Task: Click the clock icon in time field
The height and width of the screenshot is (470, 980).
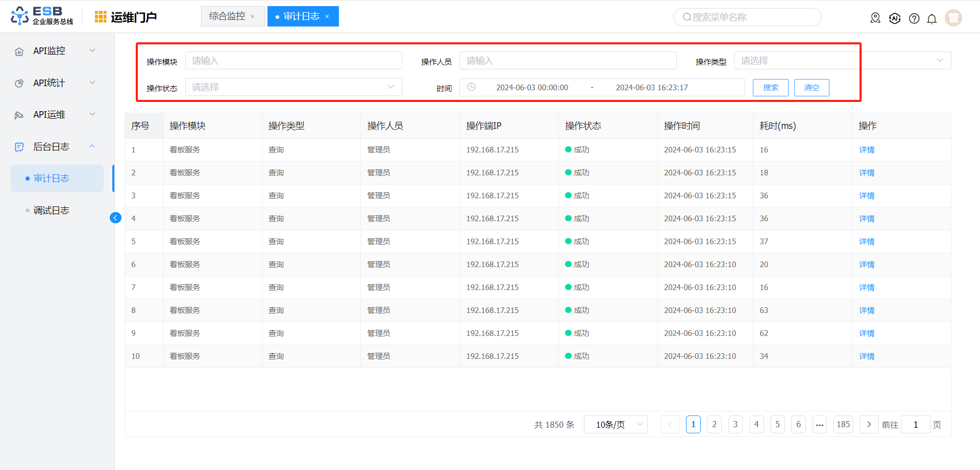Action: (472, 87)
